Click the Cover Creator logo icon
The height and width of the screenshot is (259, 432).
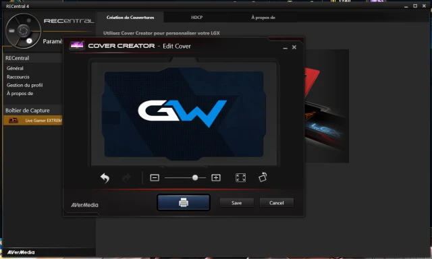click(77, 45)
